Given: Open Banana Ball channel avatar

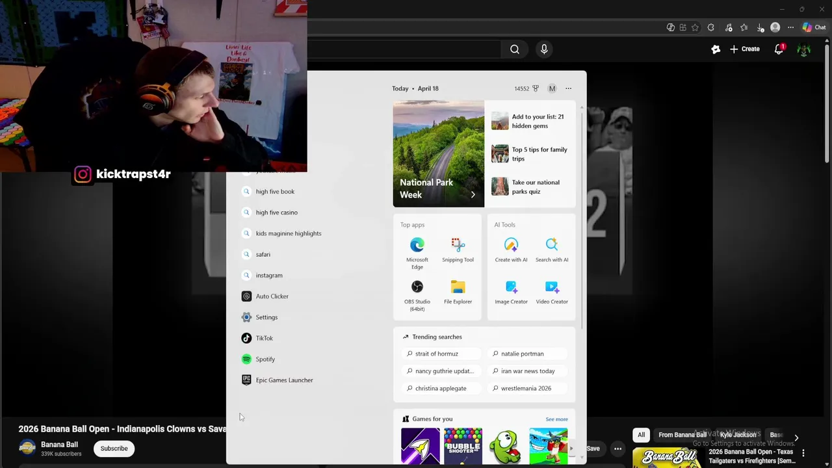Looking at the screenshot, I should coord(27,448).
